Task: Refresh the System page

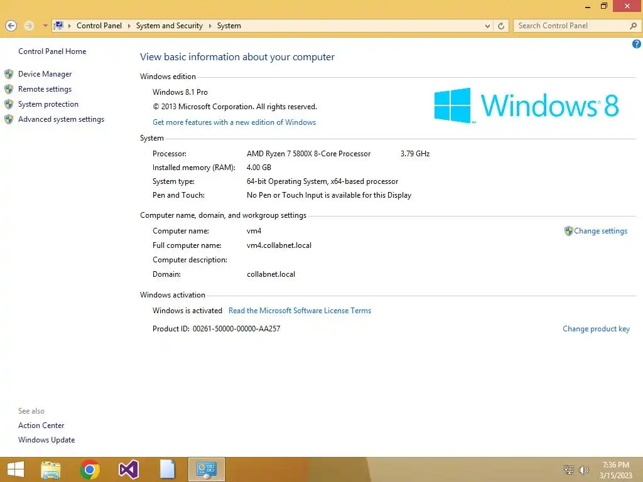Action: 501,26
